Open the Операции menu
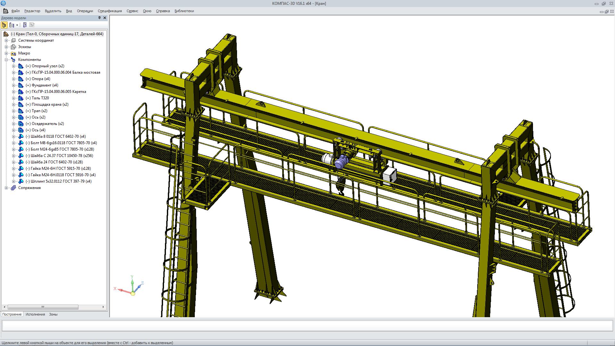The image size is (615, 346). [x=85, y=11]
